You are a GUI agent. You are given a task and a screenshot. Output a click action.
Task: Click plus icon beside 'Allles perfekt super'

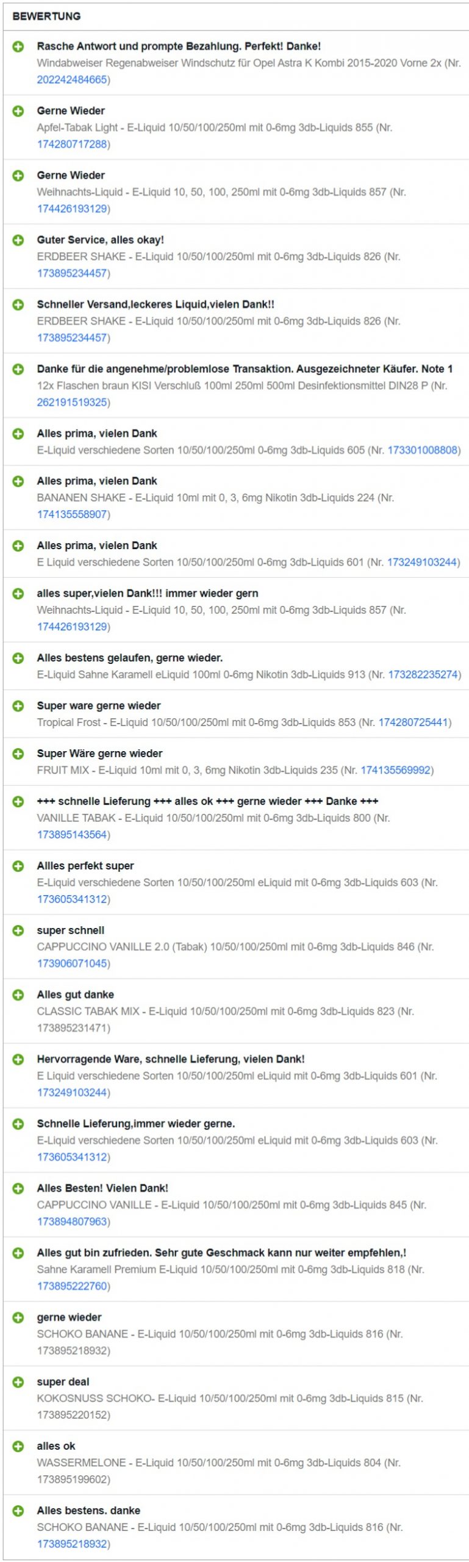click(18, 866)
